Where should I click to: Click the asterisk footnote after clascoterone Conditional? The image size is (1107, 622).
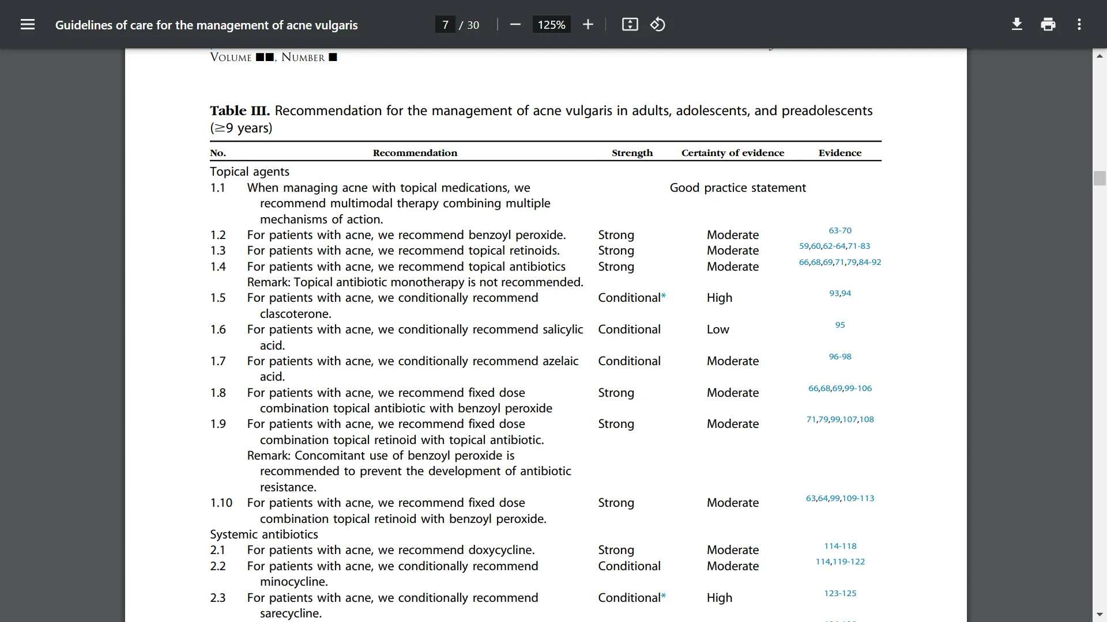click(664, 296)
